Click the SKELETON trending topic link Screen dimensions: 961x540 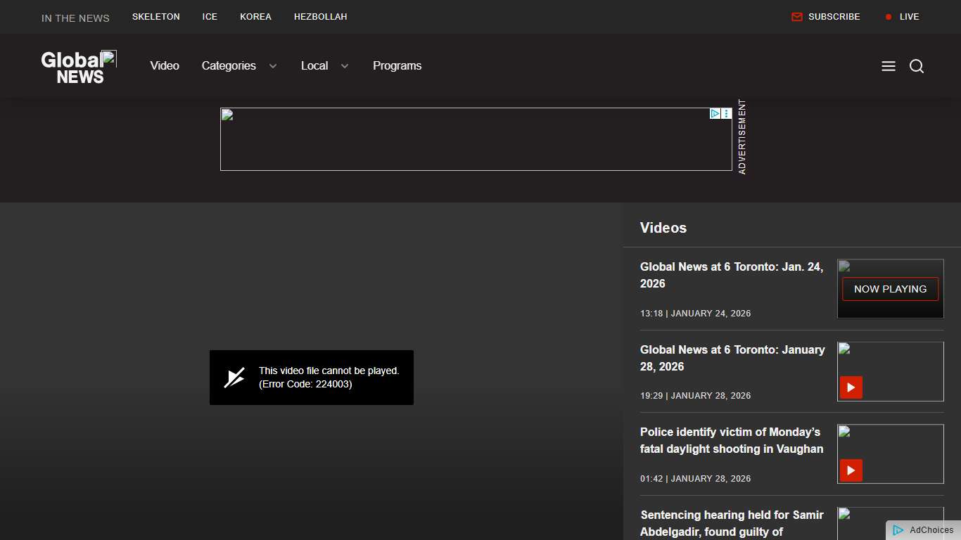pyautogui.click(x=156, y=17)
